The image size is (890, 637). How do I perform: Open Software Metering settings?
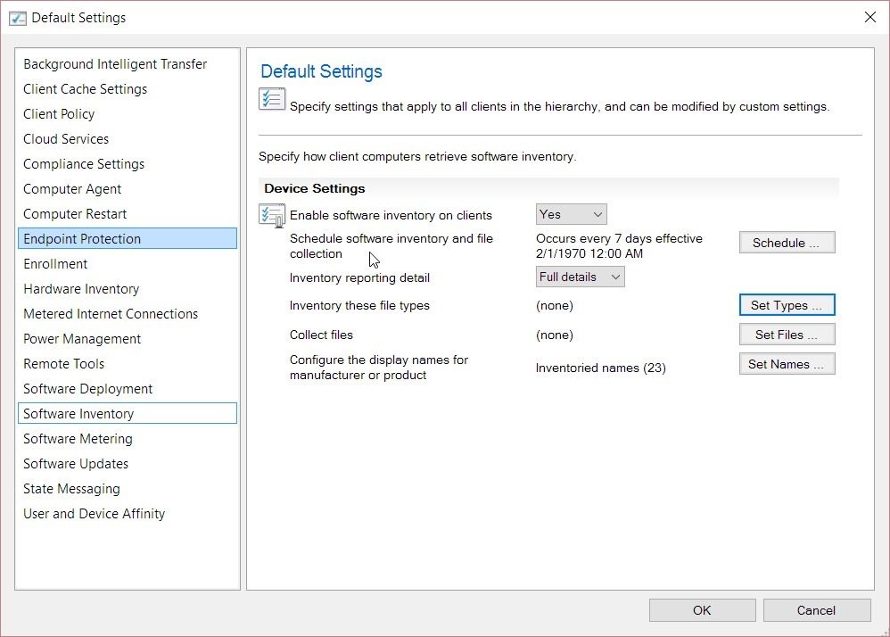(x=128, y=439)
